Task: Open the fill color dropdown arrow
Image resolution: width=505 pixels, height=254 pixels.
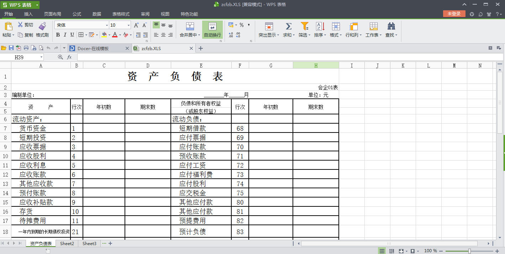Action: (x=109, y=36)
